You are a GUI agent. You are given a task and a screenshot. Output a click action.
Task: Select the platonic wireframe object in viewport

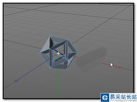[58, 53]
